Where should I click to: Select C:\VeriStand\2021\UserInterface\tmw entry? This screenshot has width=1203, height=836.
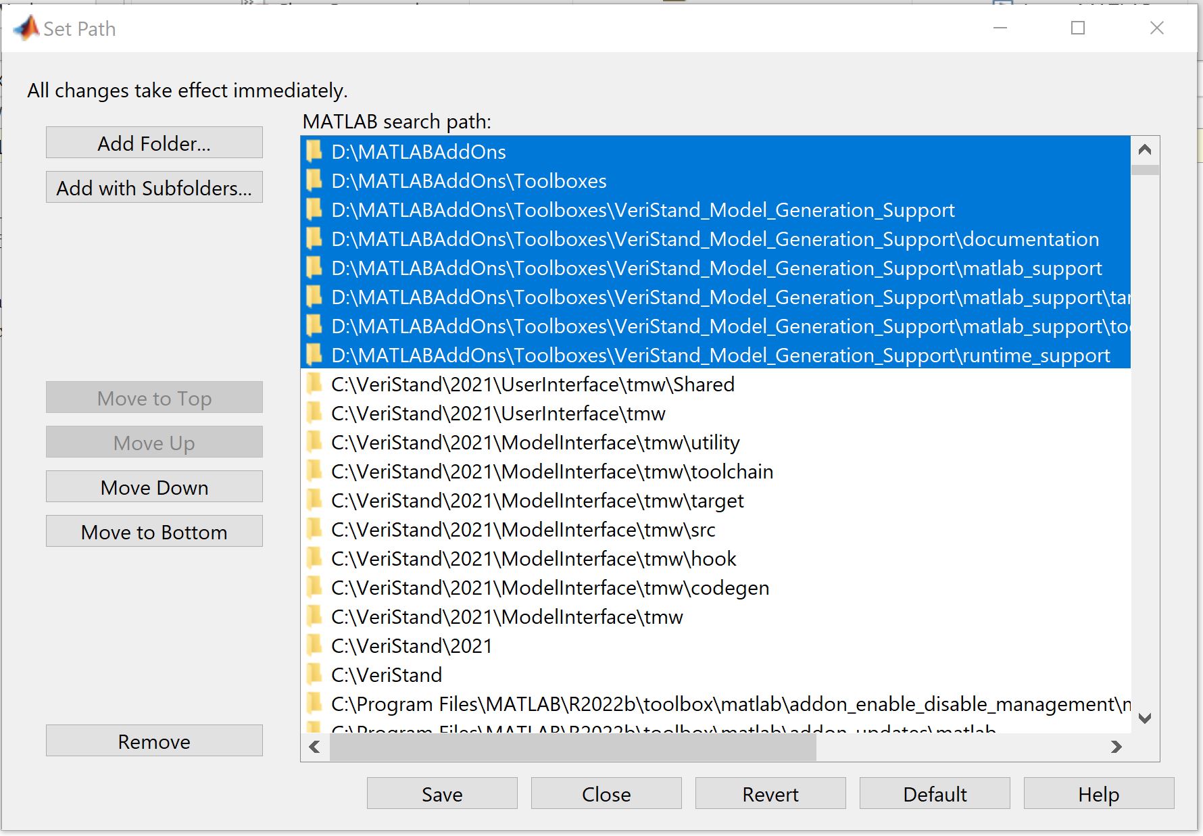click(716, 413)
